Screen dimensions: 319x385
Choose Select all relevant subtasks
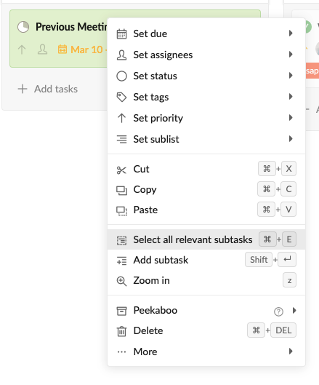pos(206,239)
